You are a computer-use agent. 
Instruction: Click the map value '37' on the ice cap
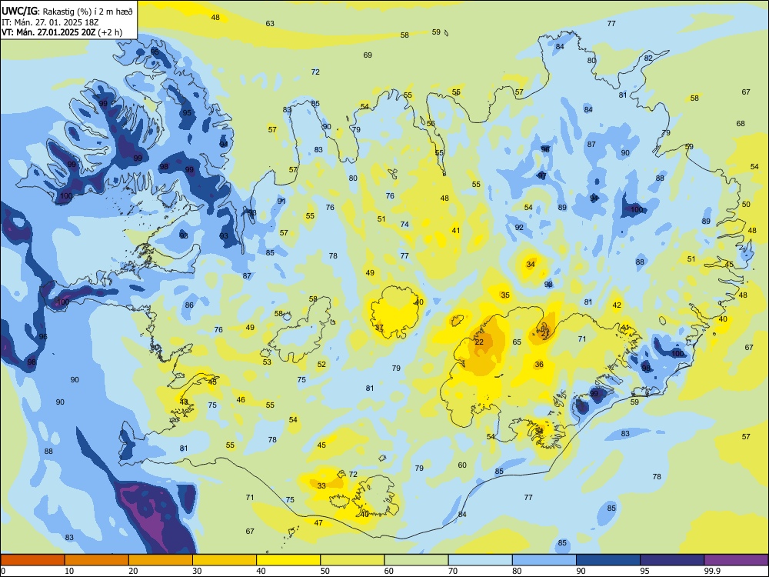[379, 327]
